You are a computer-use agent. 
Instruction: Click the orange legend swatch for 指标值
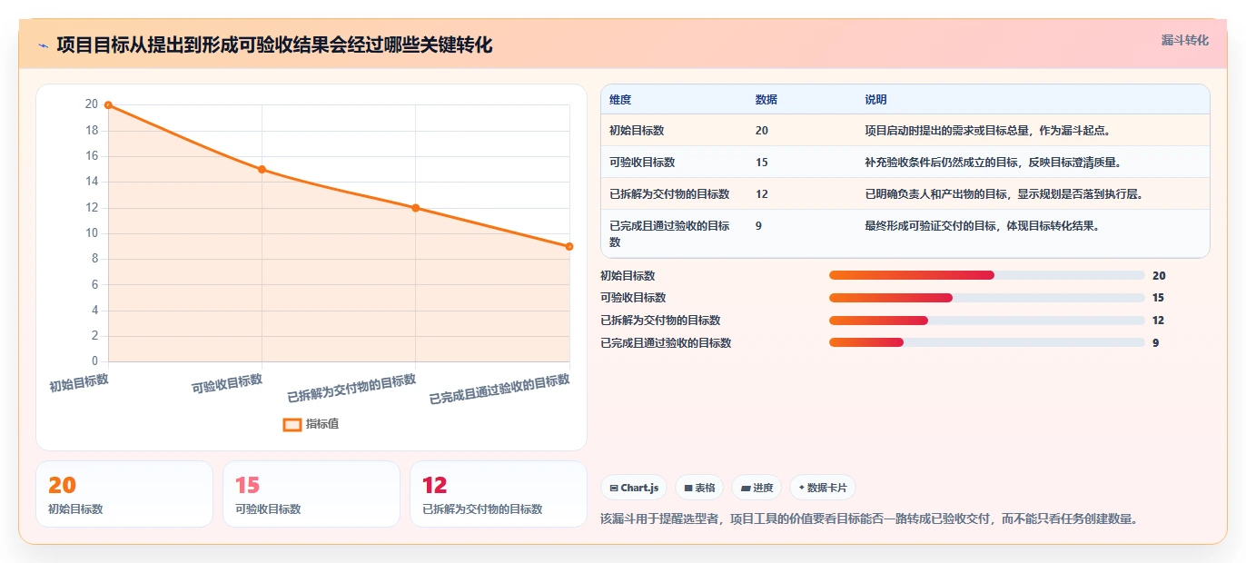pyautogui.click(x=292, y=424)
